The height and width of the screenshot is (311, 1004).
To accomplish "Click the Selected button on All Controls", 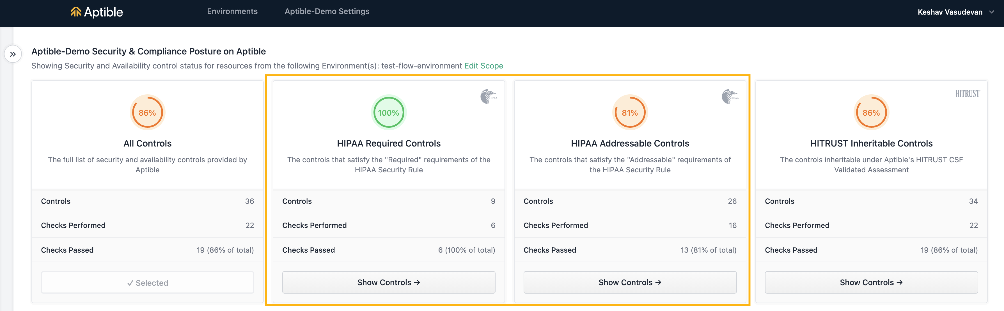I will 147,283.
